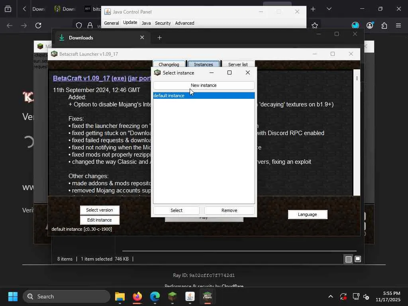Open General tab in Java Control Panel

tap(112, 23)
